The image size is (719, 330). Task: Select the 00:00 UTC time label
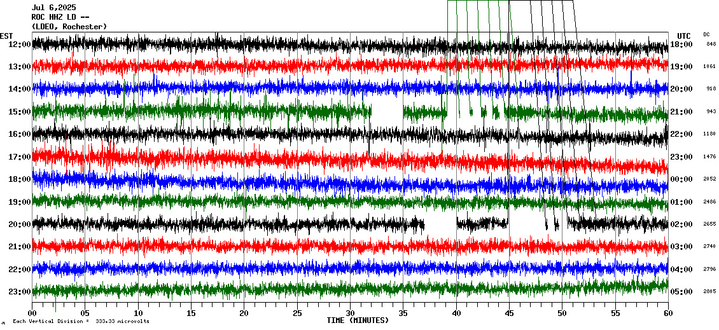click(x=681, y=179)
